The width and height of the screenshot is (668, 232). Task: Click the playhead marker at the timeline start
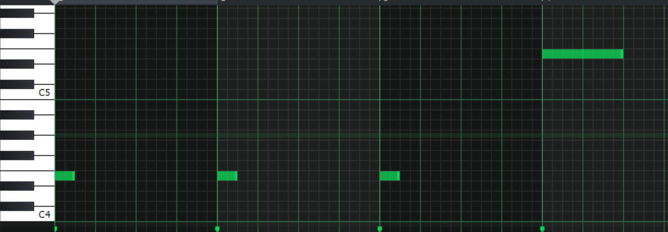tap(55, 2)
